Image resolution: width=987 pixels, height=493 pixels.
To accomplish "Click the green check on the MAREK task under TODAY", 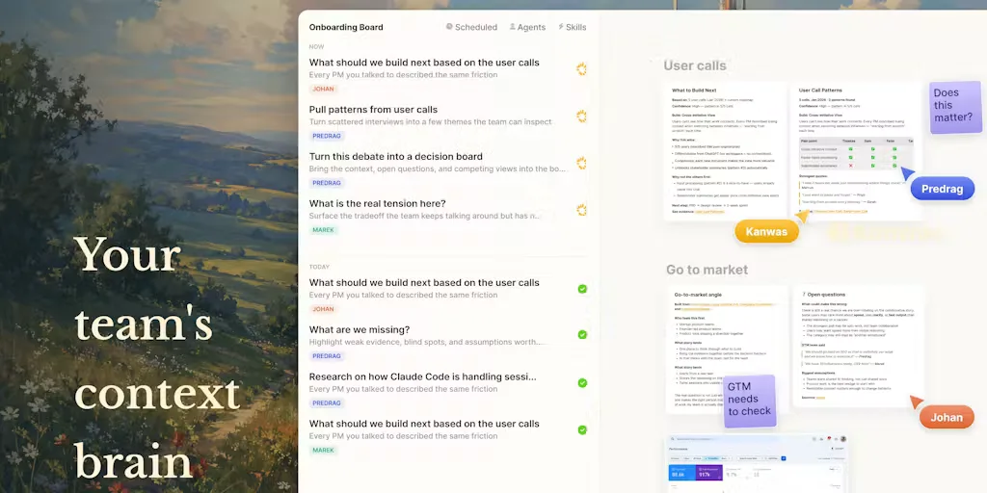I will [x=582, y=430].
